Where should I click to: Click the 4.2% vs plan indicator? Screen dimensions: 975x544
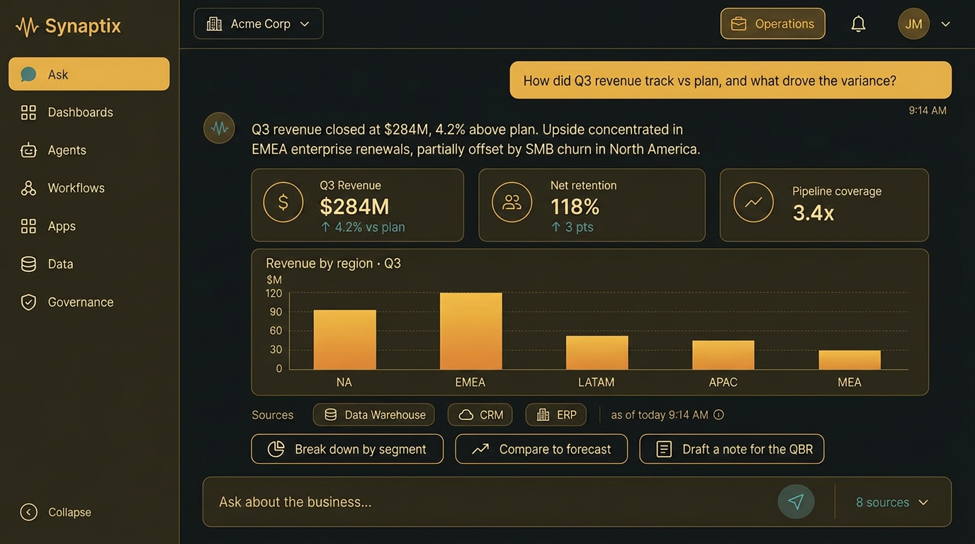(362, 227)
